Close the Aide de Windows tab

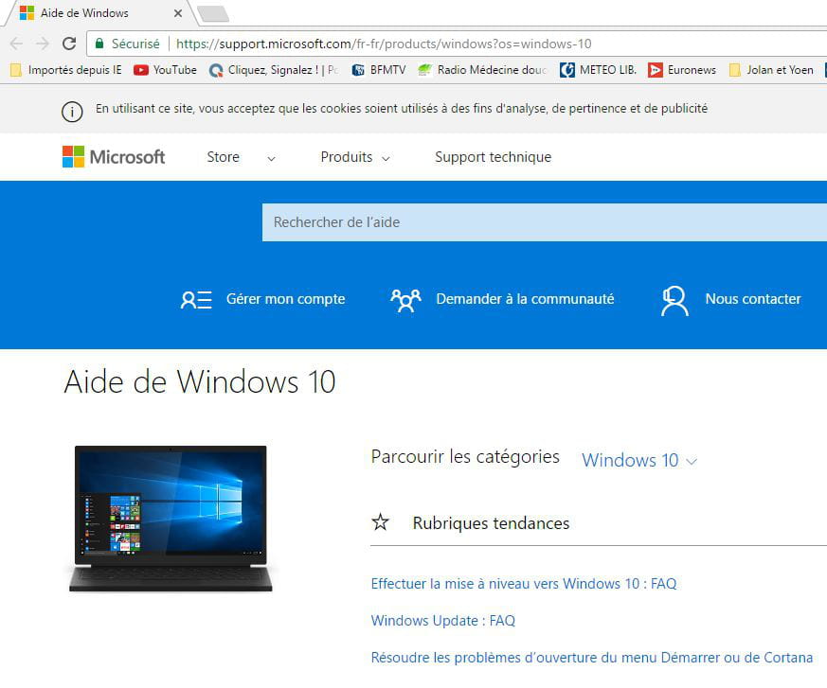pyautogui.click(x=178, y=13)
